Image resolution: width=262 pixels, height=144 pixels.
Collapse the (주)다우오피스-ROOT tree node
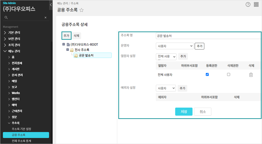(x=63, y=45)
